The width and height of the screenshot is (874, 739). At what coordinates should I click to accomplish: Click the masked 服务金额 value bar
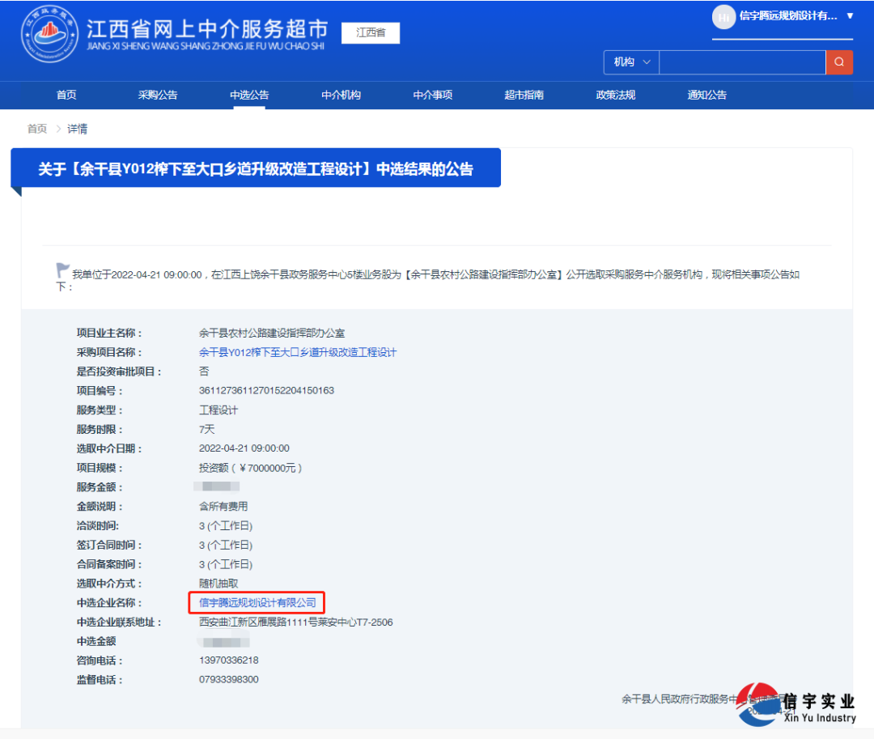tap(218, 486)
